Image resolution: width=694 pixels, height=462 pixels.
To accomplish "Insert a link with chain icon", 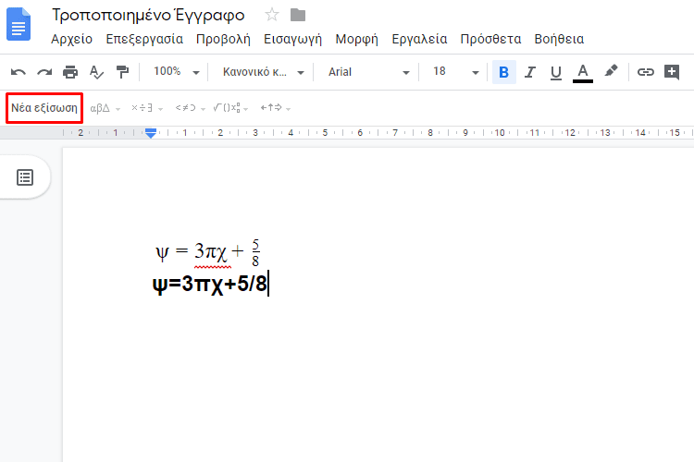I will [646, 72].
